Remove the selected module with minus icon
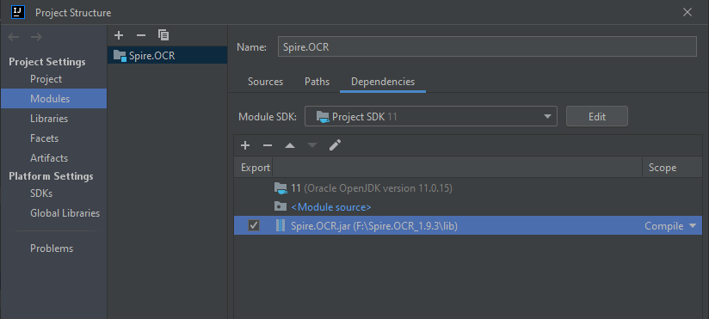The image size is (709, 319). point(141,34)
